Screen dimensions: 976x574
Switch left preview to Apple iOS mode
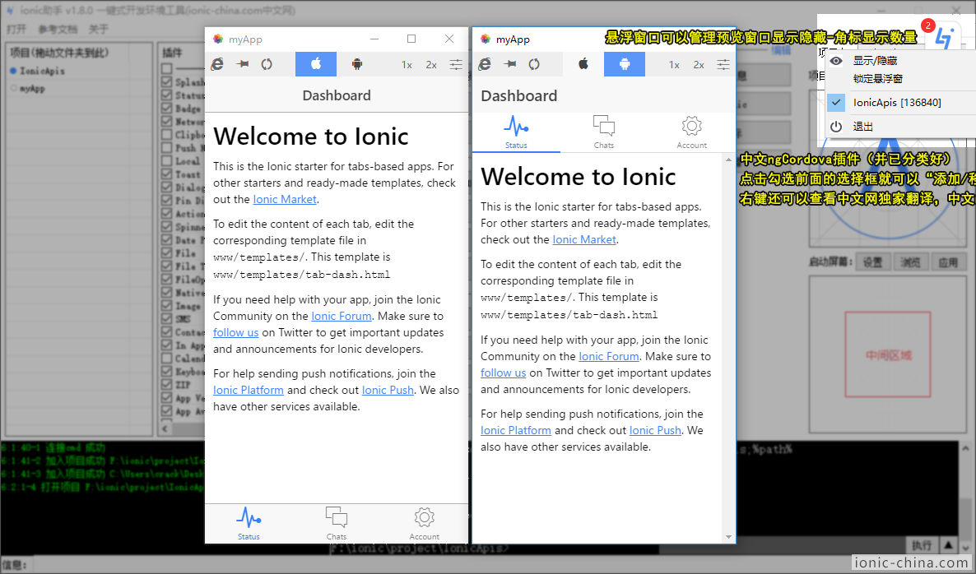pyautogui.click(x=315, y=64)
